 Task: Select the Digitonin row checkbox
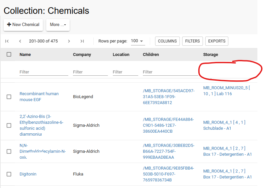9,174
